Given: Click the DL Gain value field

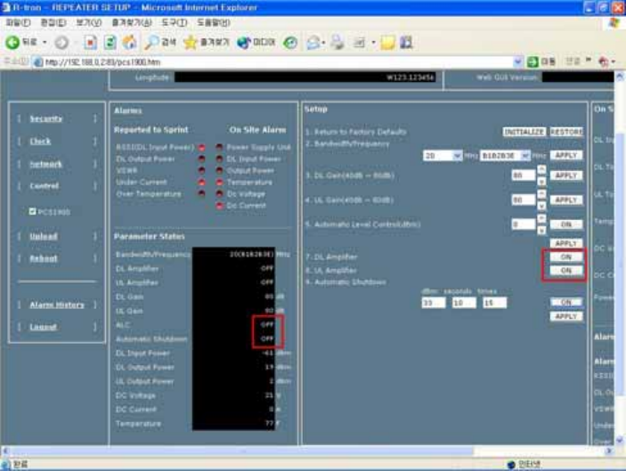Looking at the screenshot, I should (x=524, y=175).
